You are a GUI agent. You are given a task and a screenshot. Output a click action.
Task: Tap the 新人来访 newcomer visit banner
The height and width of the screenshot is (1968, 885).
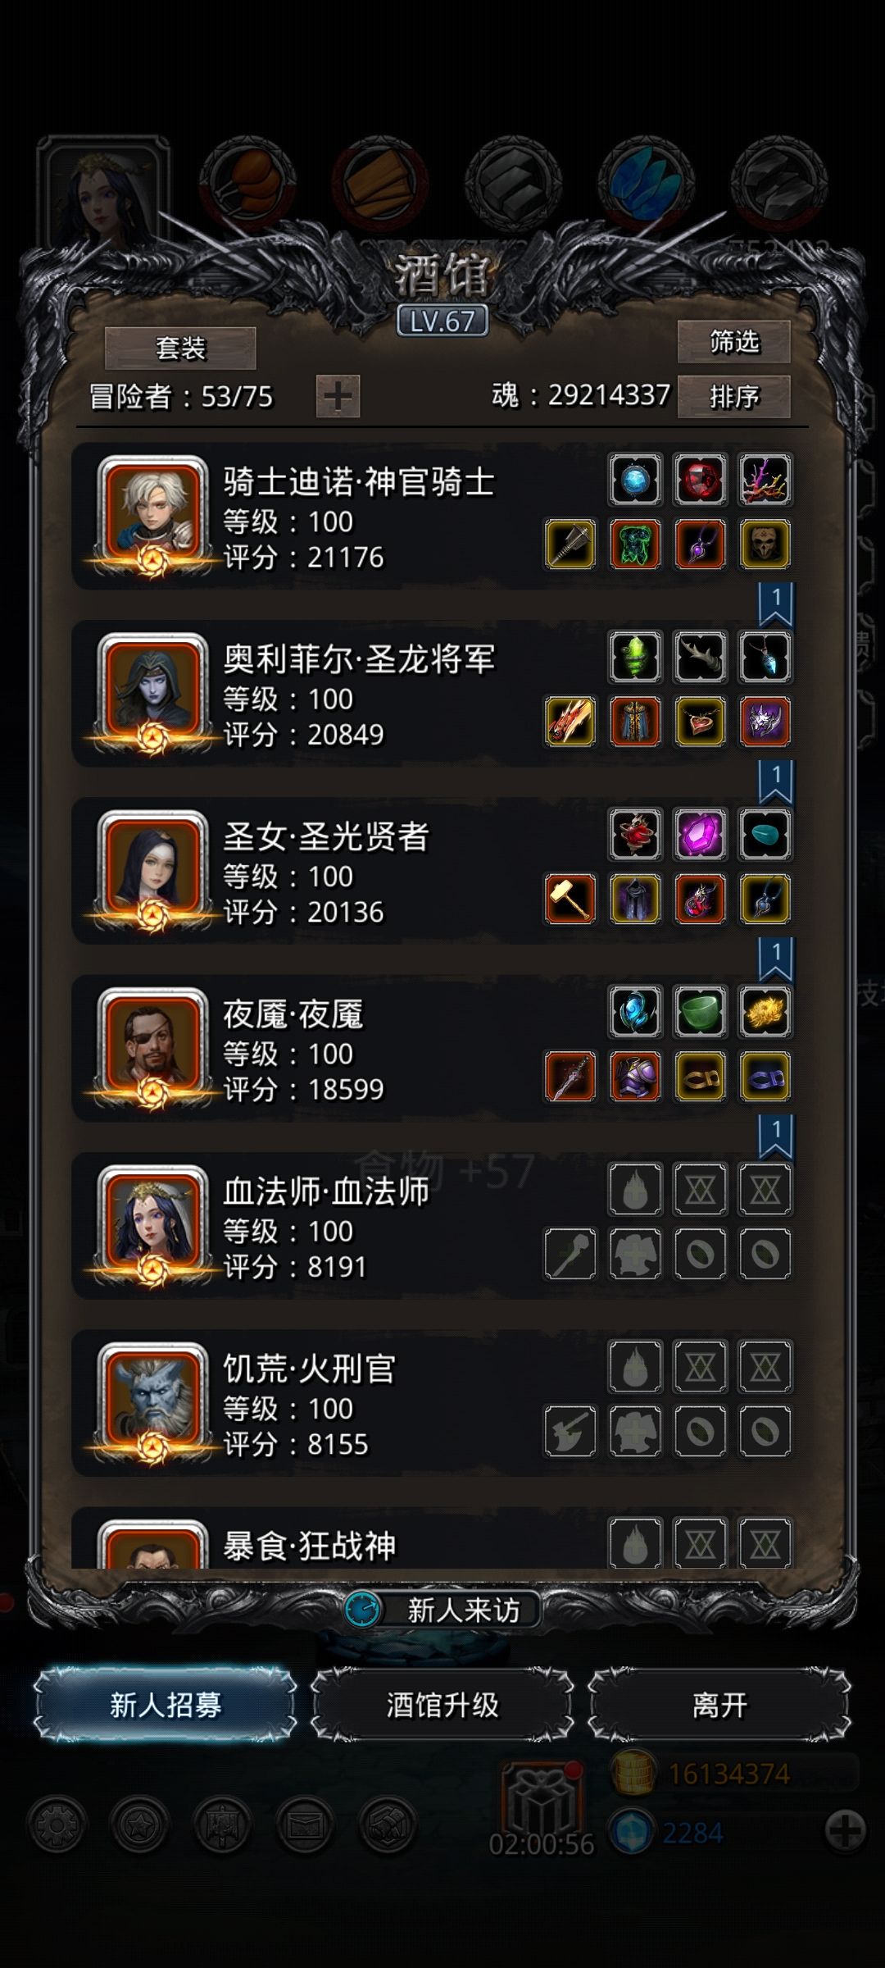[x=442, y=1610]
